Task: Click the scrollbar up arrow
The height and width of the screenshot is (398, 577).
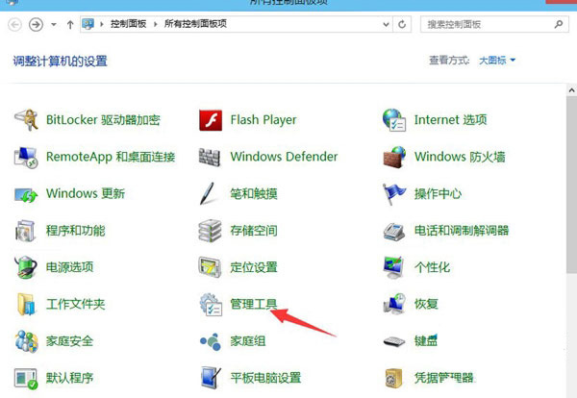Action: [x=571, y=90]
